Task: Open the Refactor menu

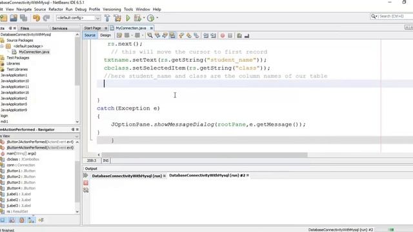Action: (56, 9)
